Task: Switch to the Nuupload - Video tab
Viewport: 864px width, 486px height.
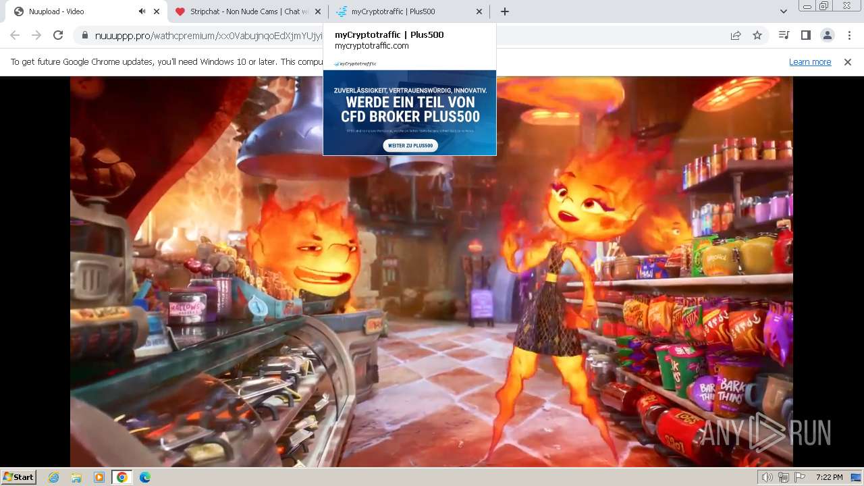Action: tap(86, 11)
